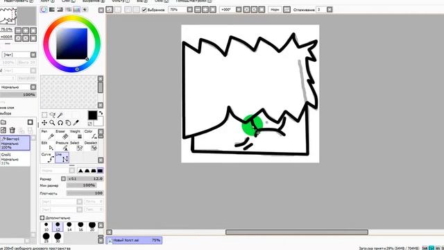Viewport: 444px width, 250px height.
Task: Select the rectangular selection tool
Action: tap(44, 115)
